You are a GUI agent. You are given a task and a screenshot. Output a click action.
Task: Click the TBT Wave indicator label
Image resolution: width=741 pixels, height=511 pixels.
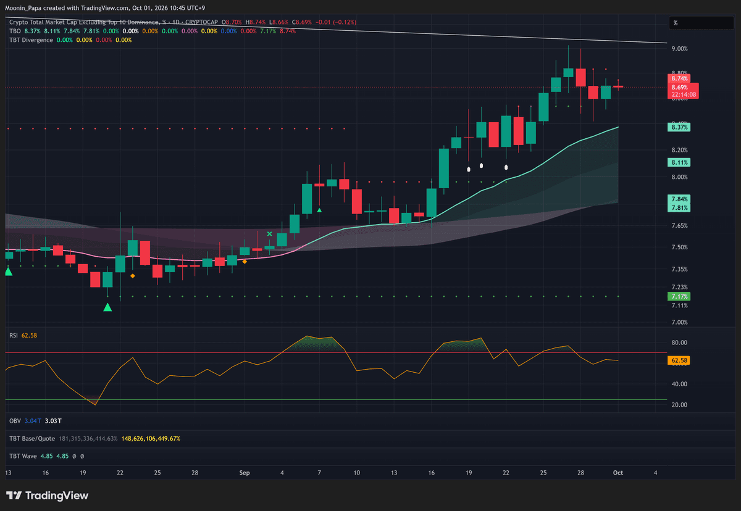(x=22, y=456)
